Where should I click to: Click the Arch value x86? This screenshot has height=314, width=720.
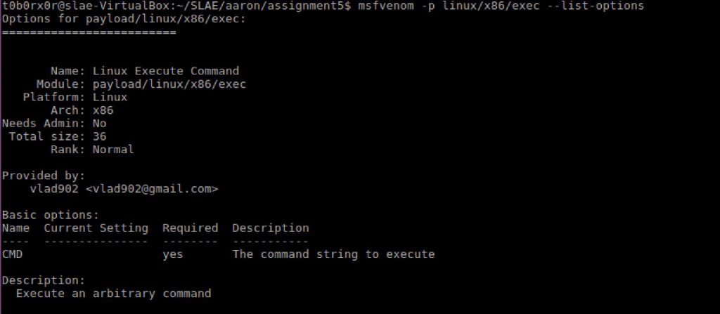tap(103, 110)
